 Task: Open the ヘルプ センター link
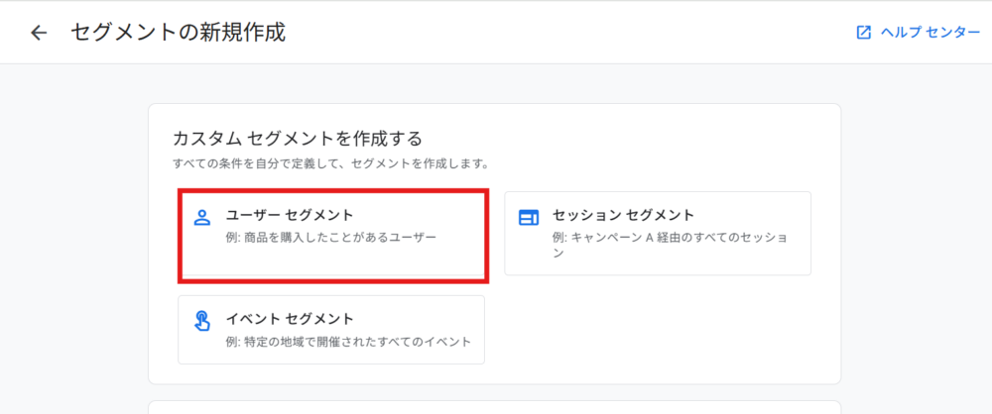pyautogui.click(x=930, y=33)
